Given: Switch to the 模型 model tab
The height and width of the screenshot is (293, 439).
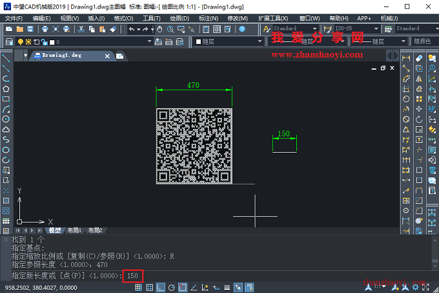Looking at the screenshot, I should point(55,230).
